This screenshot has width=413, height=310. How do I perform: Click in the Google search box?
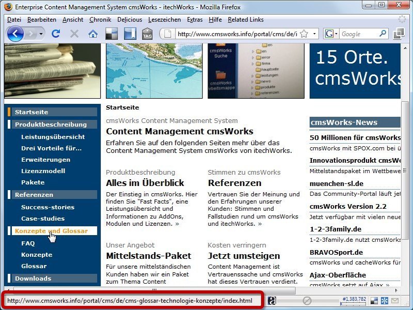359,34
